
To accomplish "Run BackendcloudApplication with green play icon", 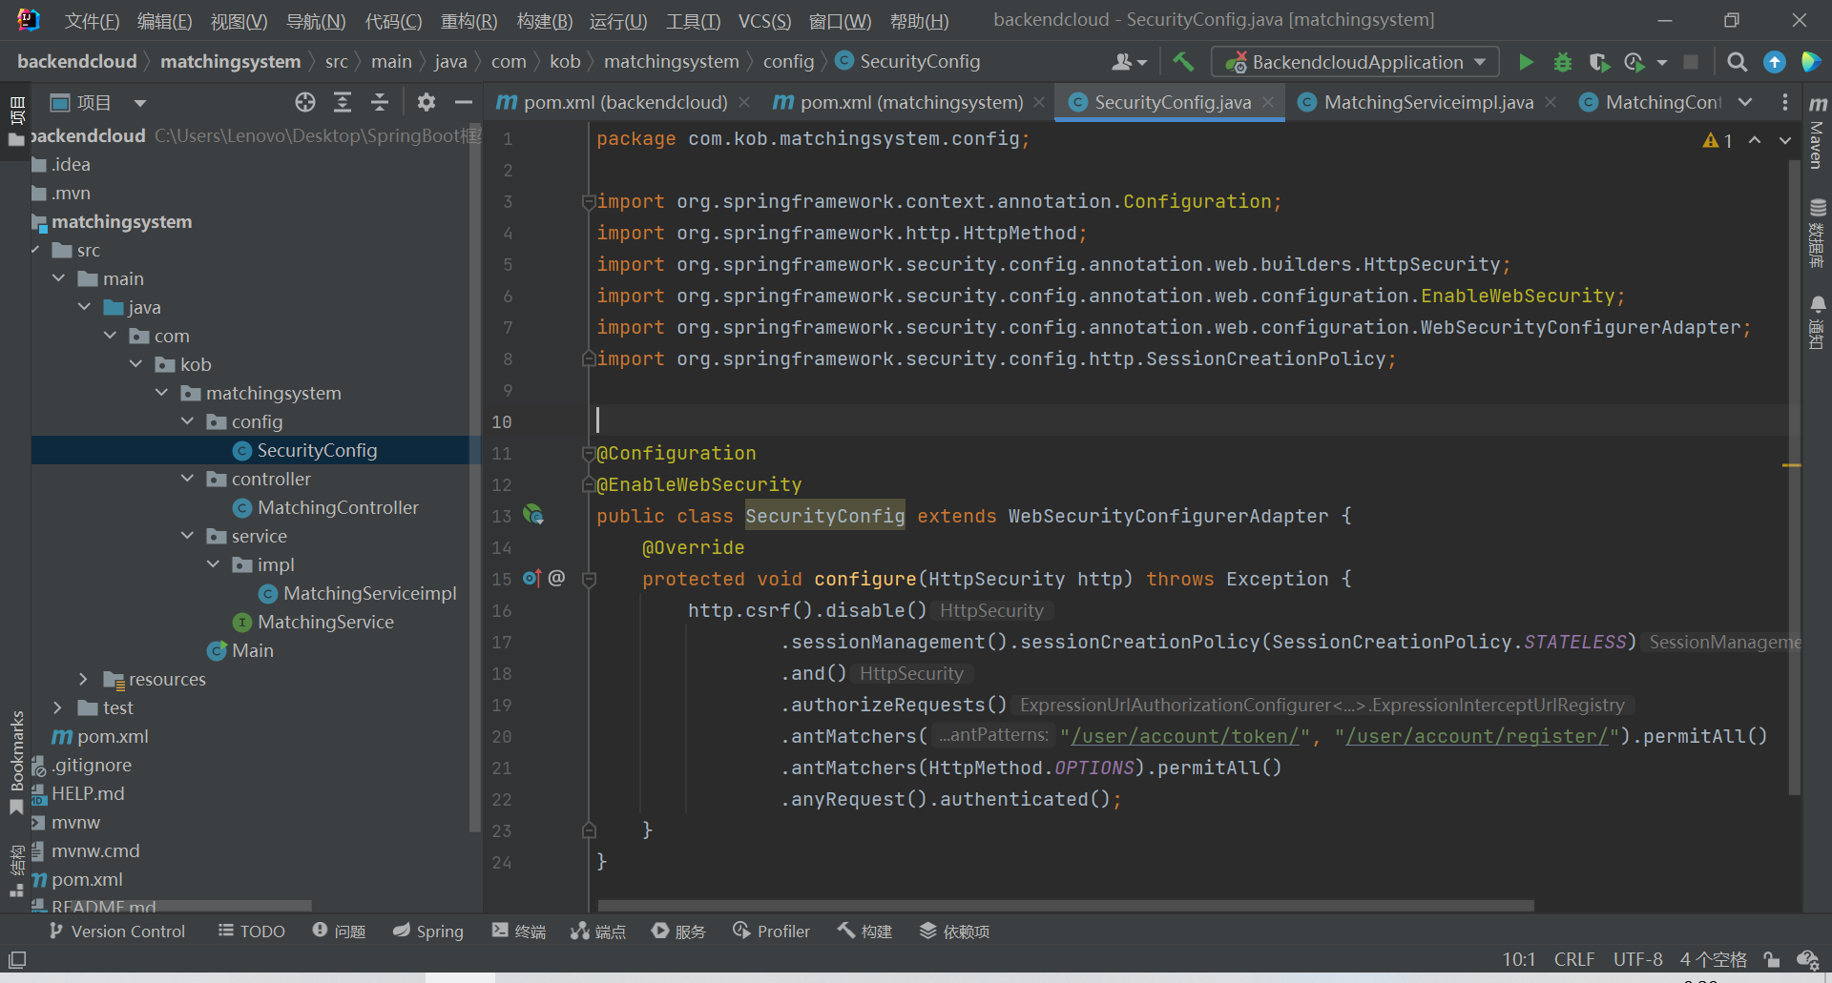I will [1526, 62].
